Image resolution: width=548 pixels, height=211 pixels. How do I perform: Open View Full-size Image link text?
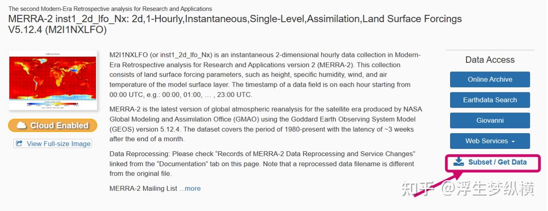click(x=58, y=144)
